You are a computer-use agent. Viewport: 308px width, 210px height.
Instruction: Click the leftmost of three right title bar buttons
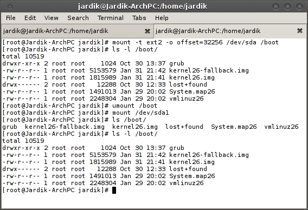(x=275, y=6)
